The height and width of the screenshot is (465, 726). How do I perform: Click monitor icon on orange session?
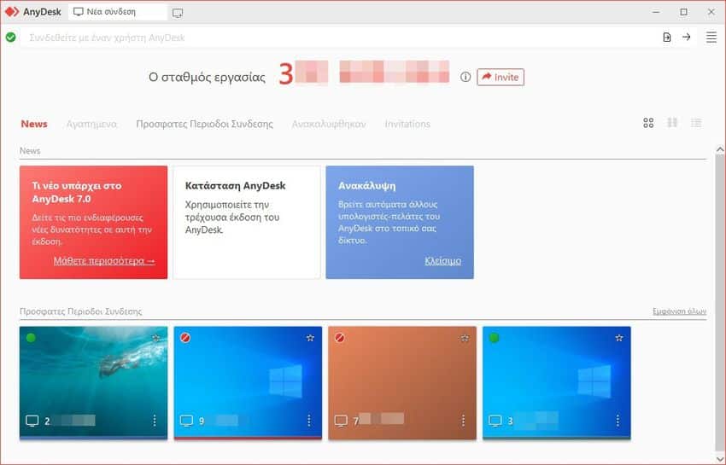pyautogui.click(x=341, y=421)
